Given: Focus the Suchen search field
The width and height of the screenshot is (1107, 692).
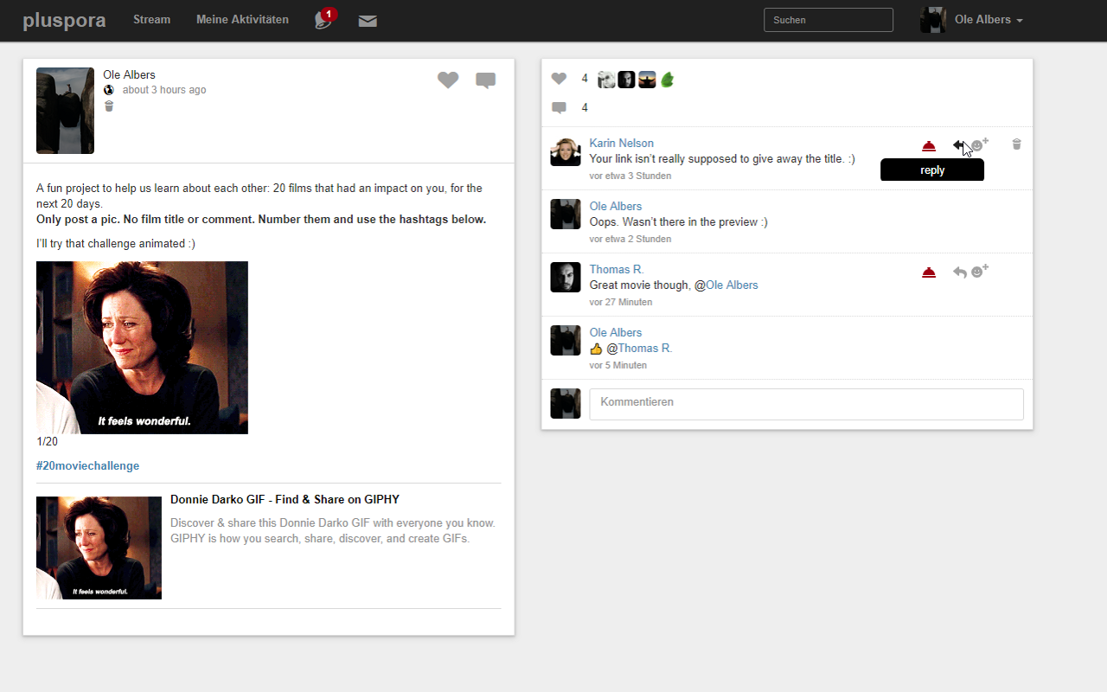Looking at the screenshot, I should click(x=829, y=20).
